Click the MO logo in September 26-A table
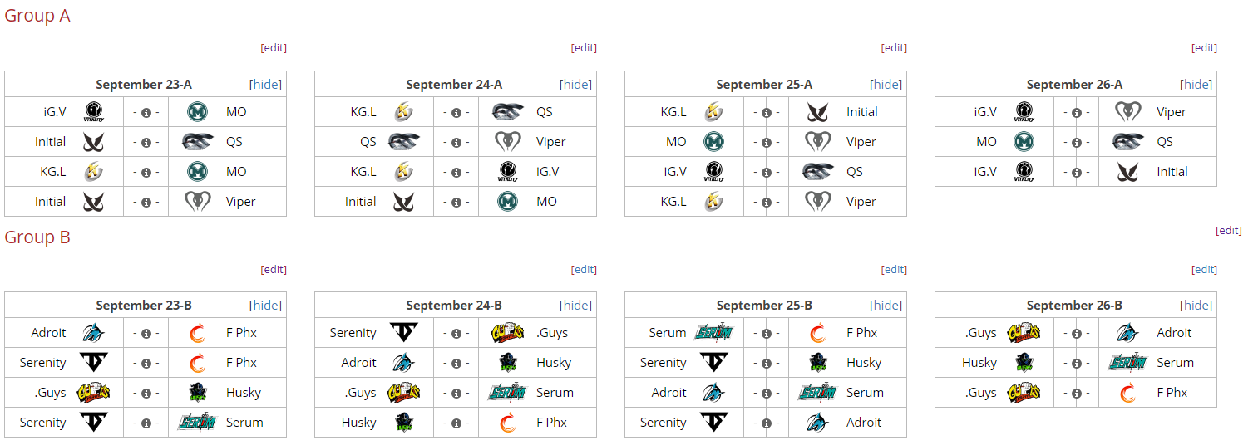 (1024, 142)
